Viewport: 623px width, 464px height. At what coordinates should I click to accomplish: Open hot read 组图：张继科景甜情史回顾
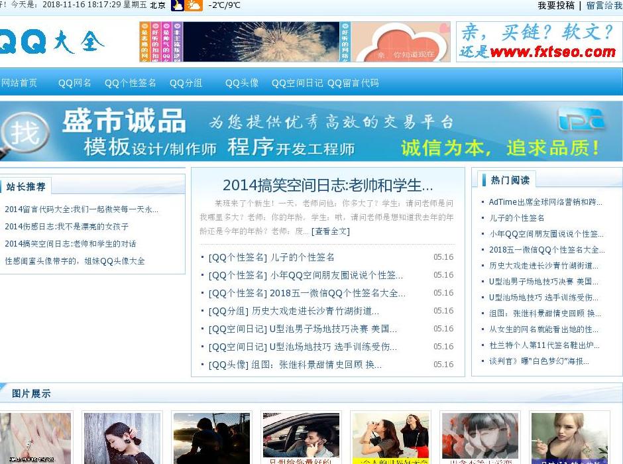(545, 313)
